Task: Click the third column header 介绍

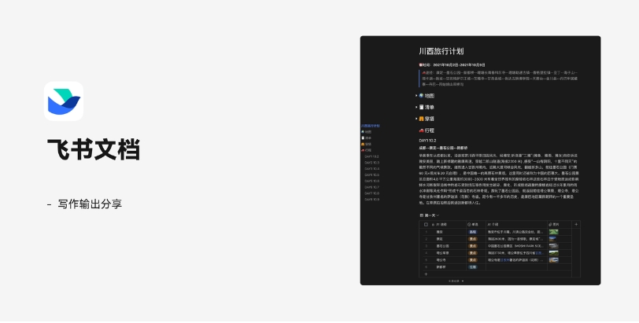Action: click(517, 225)
